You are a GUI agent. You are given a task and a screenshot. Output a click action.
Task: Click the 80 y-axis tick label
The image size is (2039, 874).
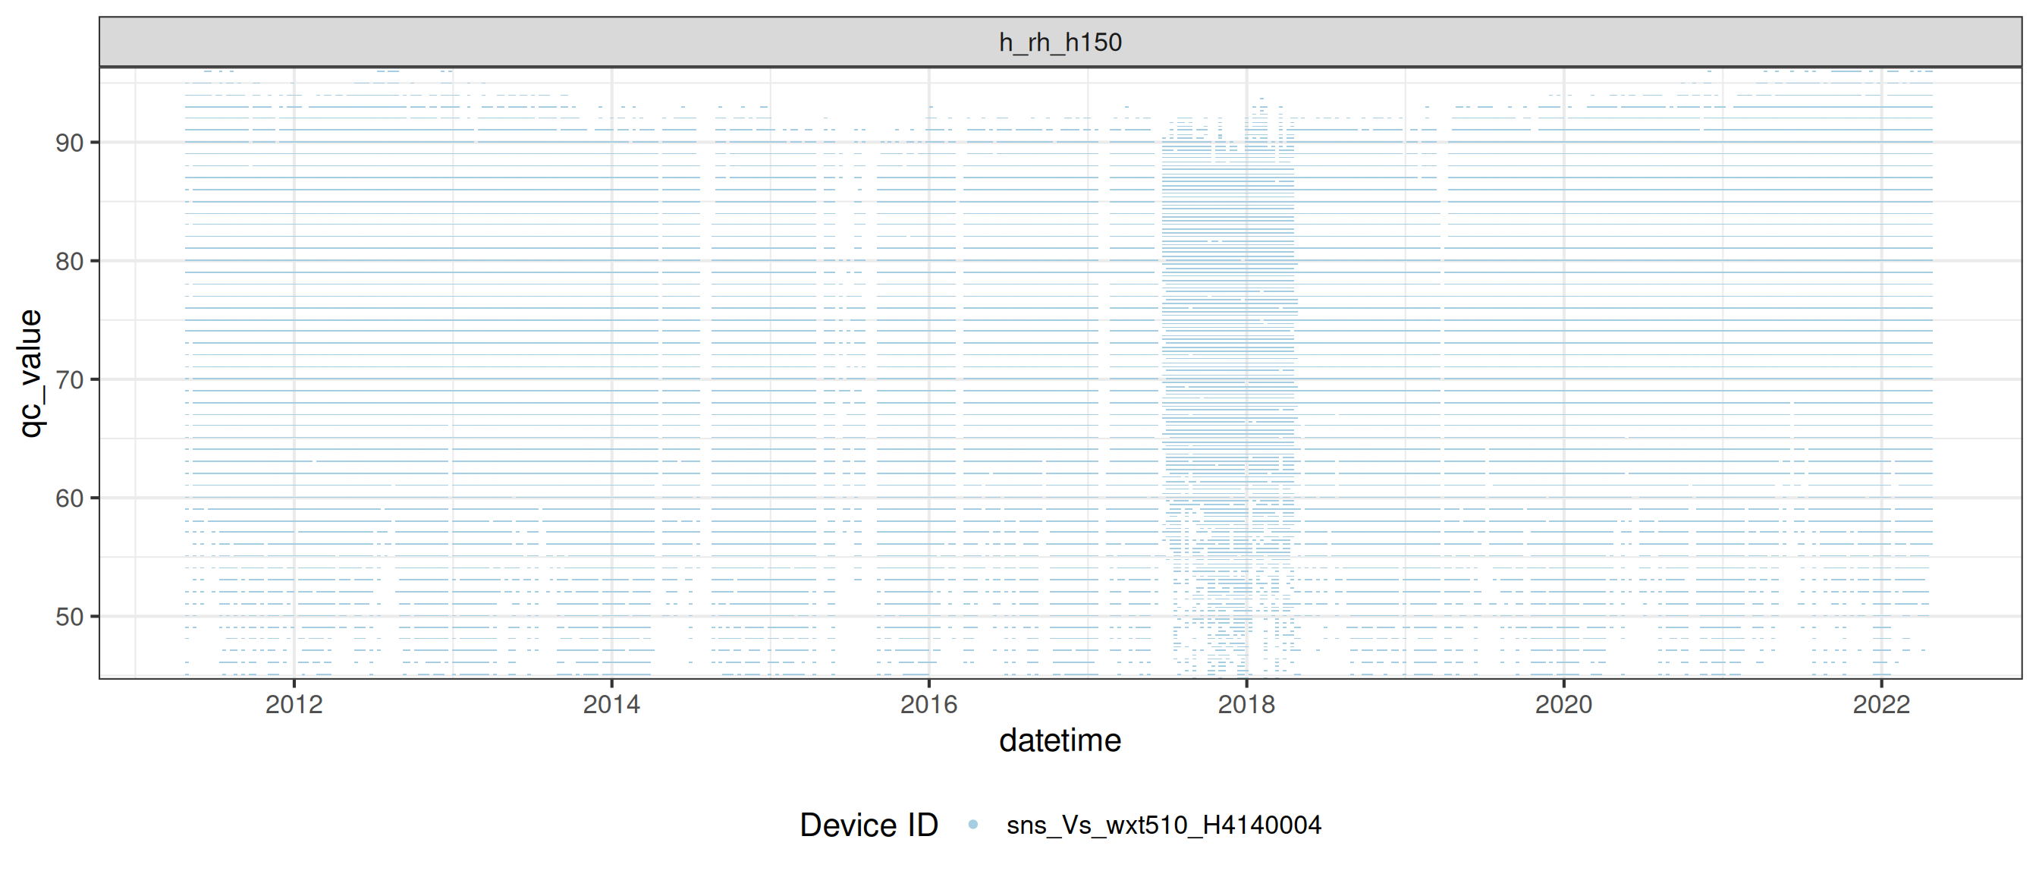click(x=69, y=261)
